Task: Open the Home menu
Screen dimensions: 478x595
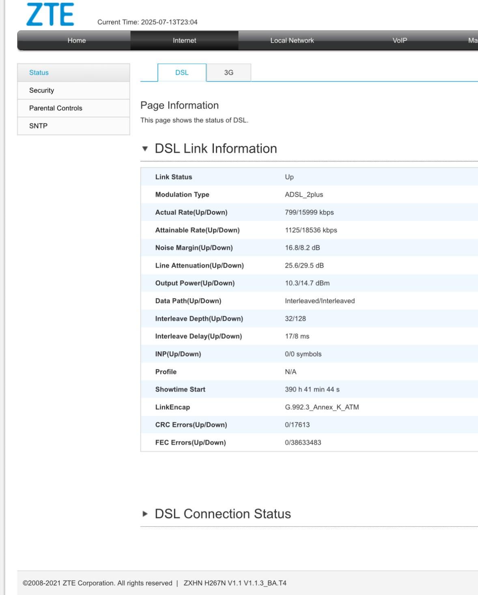Action: (x=77, y=41)
